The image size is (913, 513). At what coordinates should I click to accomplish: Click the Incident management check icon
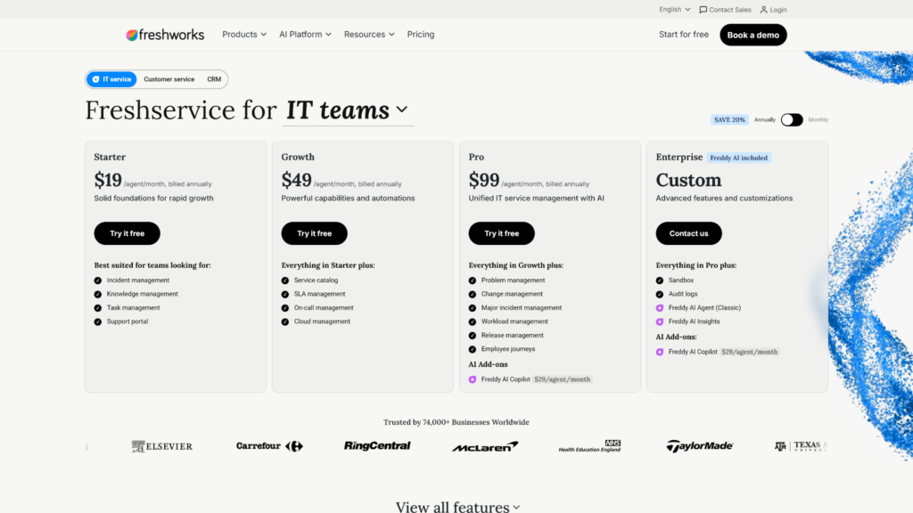(98, 281)
